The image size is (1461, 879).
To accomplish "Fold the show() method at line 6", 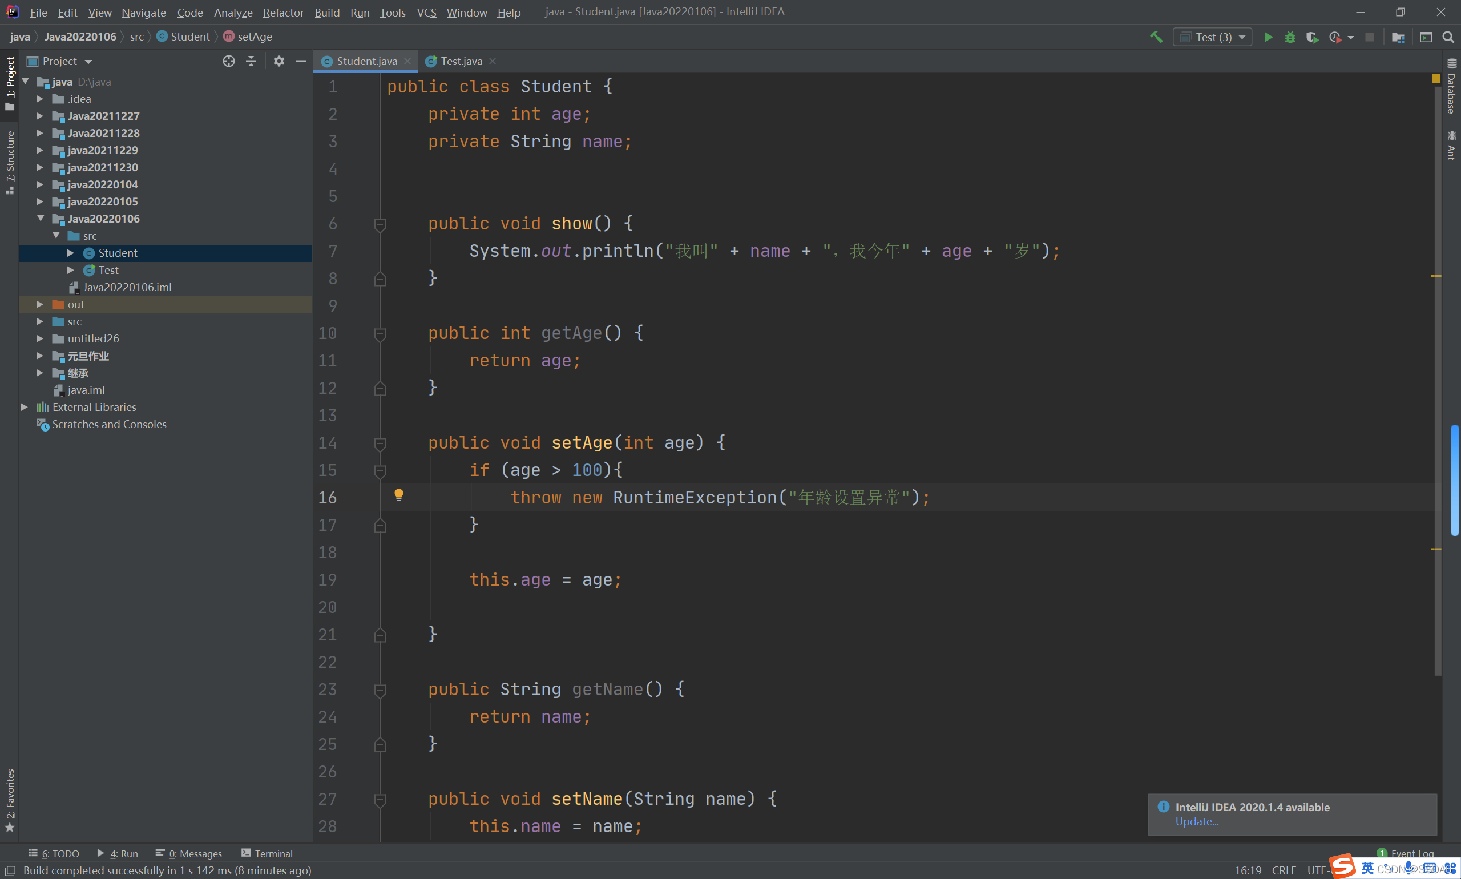I will (380, 224).
